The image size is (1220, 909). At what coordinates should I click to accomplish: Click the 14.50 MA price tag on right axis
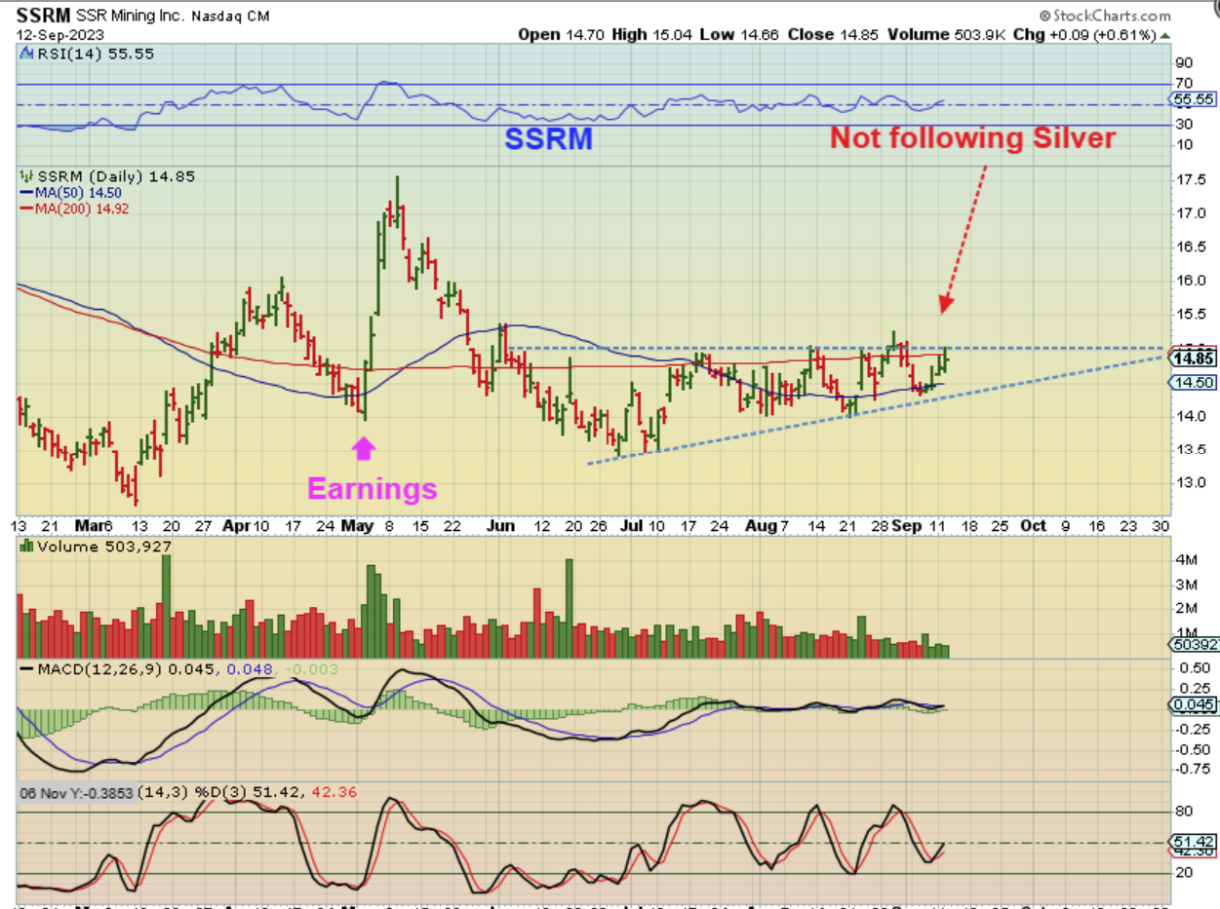click(1193, 383)
